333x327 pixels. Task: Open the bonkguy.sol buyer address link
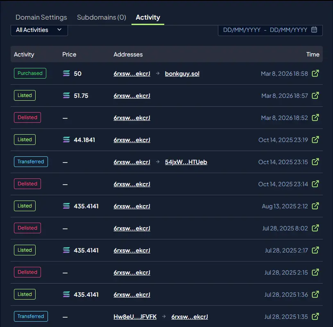click(182, 74)
